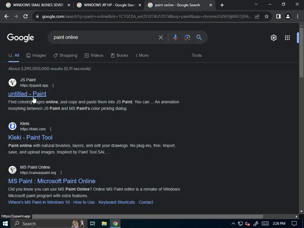
Task: Open the Chrome profile avatar icon
Action: pyautogui.click(x=288, y=17)
